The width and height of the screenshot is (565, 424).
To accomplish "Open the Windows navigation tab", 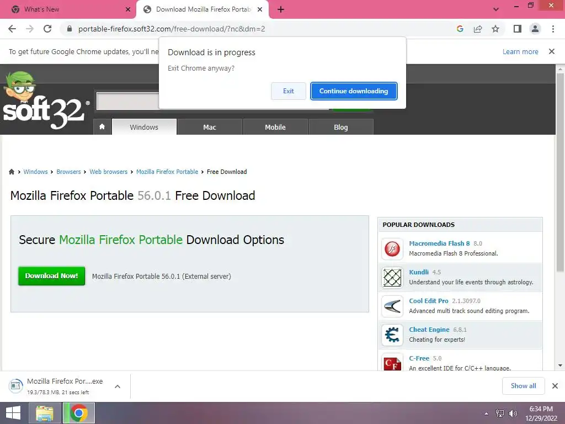I will pyautogui.click(x=144, y=127).
